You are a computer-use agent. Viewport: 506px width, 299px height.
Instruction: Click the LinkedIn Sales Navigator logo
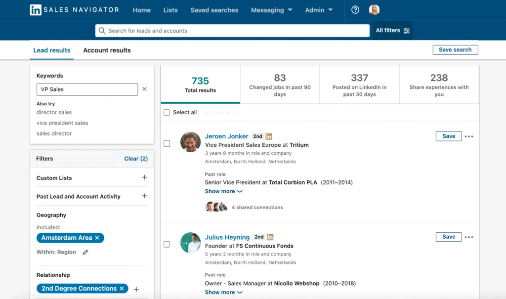point(75,10)
